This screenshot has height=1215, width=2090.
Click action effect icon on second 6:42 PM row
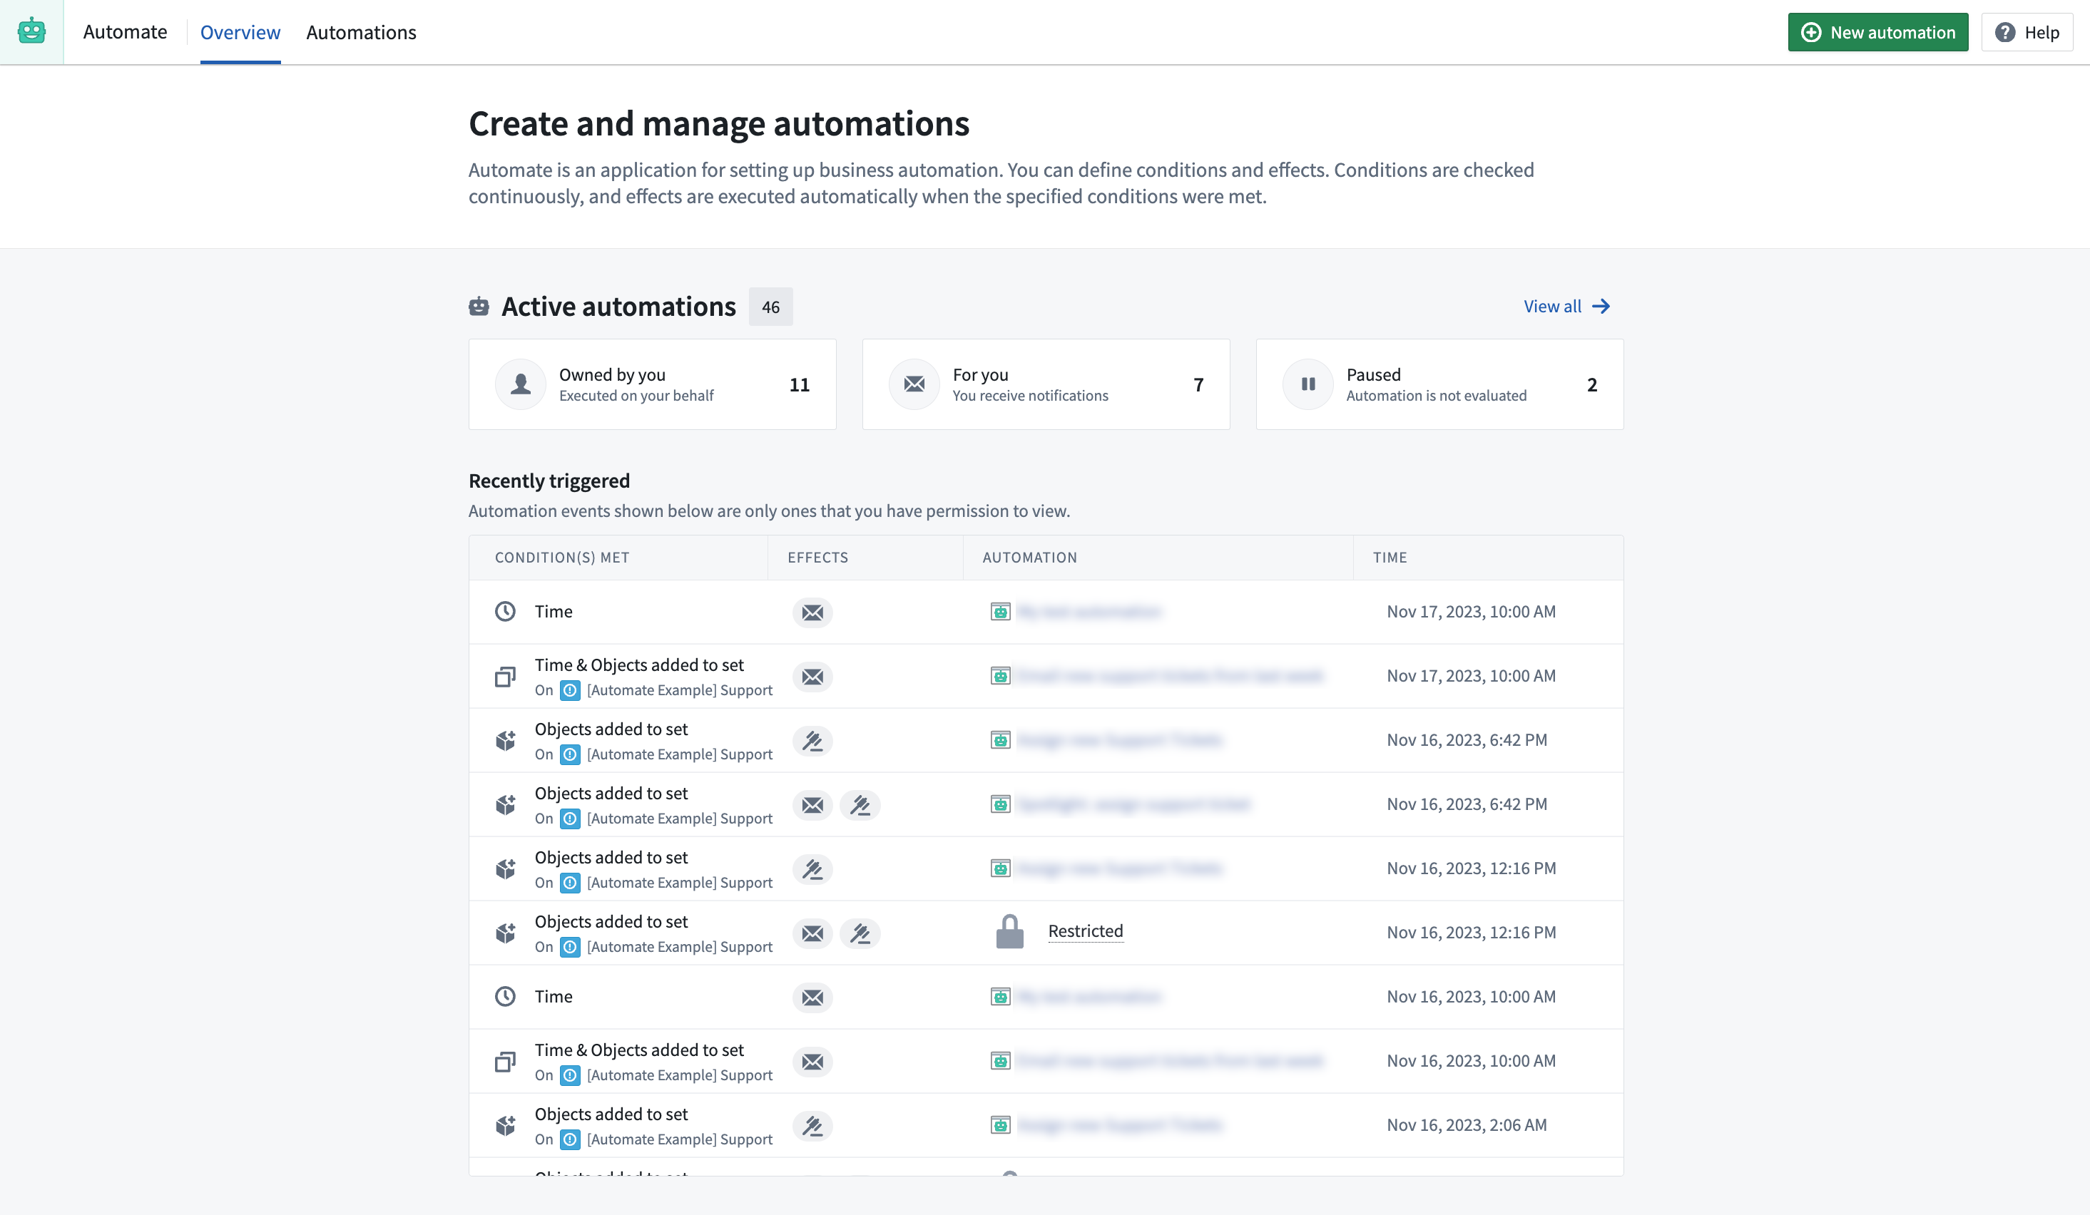pyautogui.click(x=860, y=805)
